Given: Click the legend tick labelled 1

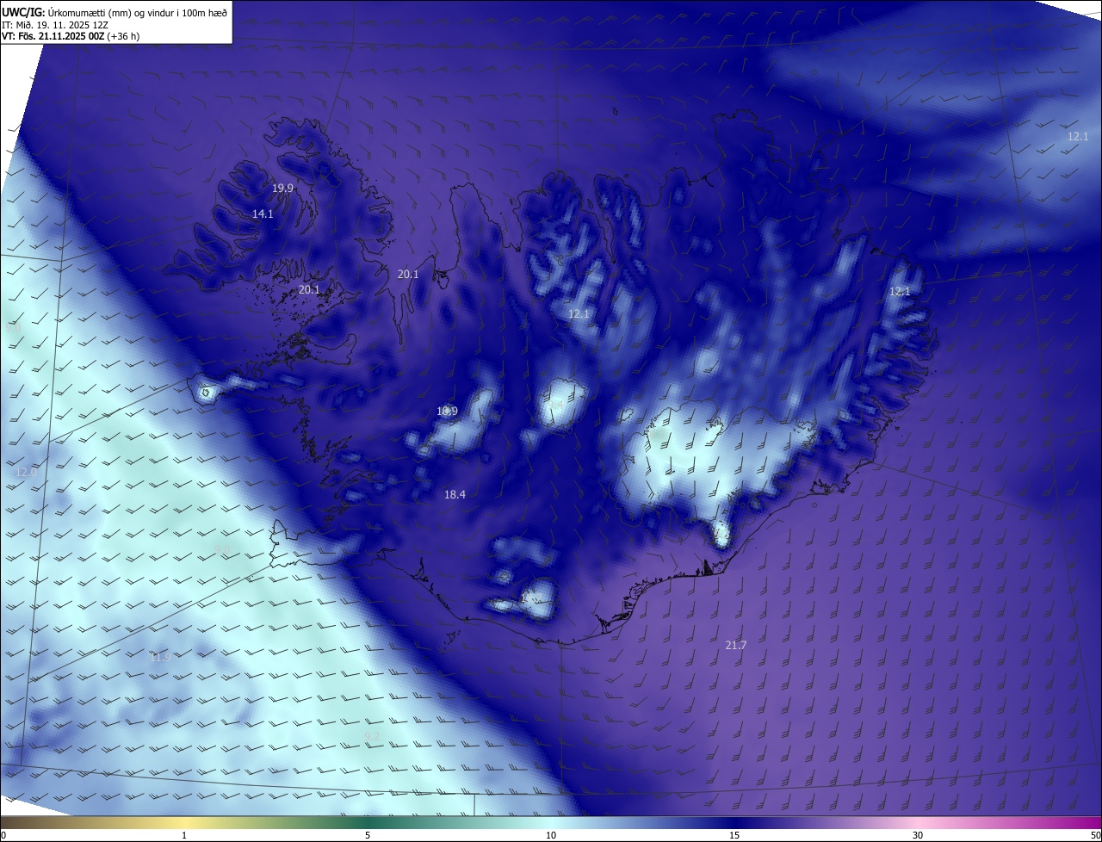Looking at the screenshot, I should pos(184,835).
